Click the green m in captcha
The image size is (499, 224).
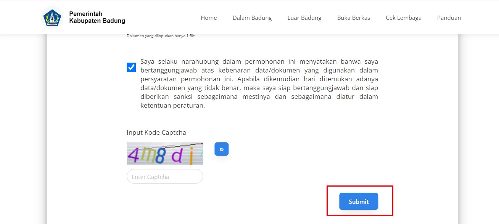(147, 155)
